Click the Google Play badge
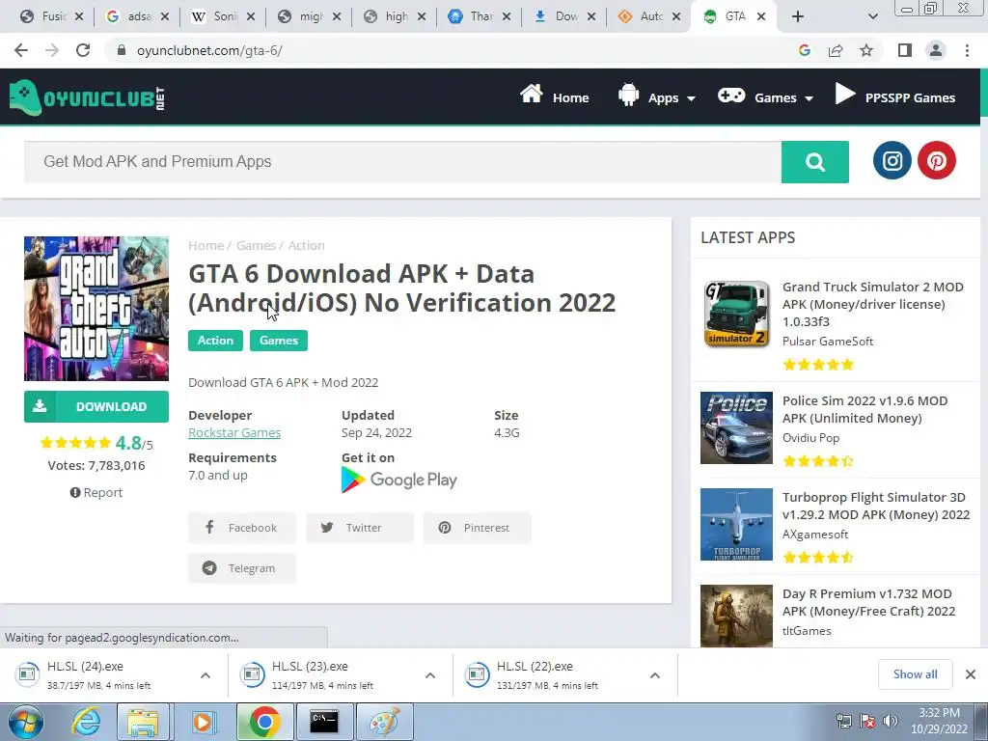The width and height of the screenshot is (988, 741). point(398,480)
